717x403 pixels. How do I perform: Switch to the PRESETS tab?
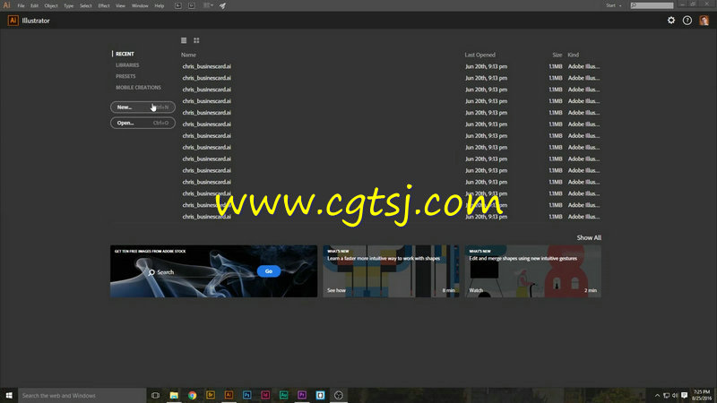125,76
